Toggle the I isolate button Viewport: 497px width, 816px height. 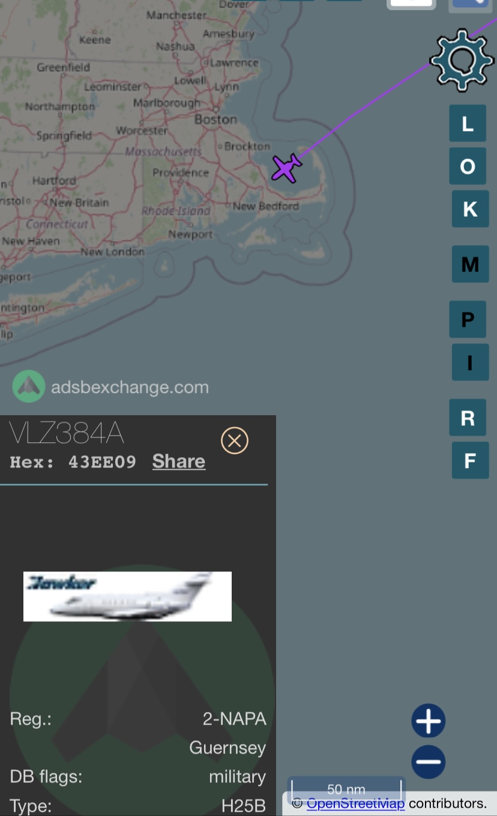470,362
